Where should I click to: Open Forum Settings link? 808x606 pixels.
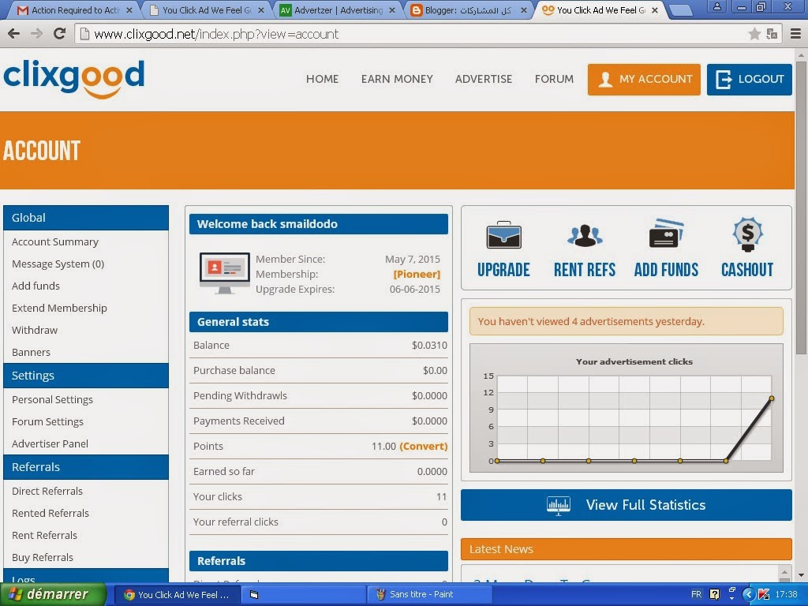point(47,421)
